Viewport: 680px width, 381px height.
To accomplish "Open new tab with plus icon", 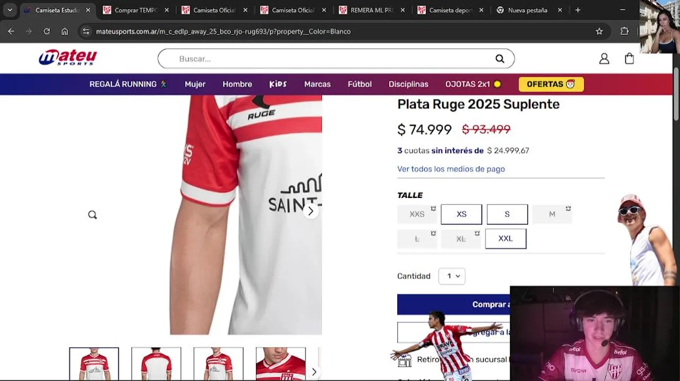I will 578,10.
